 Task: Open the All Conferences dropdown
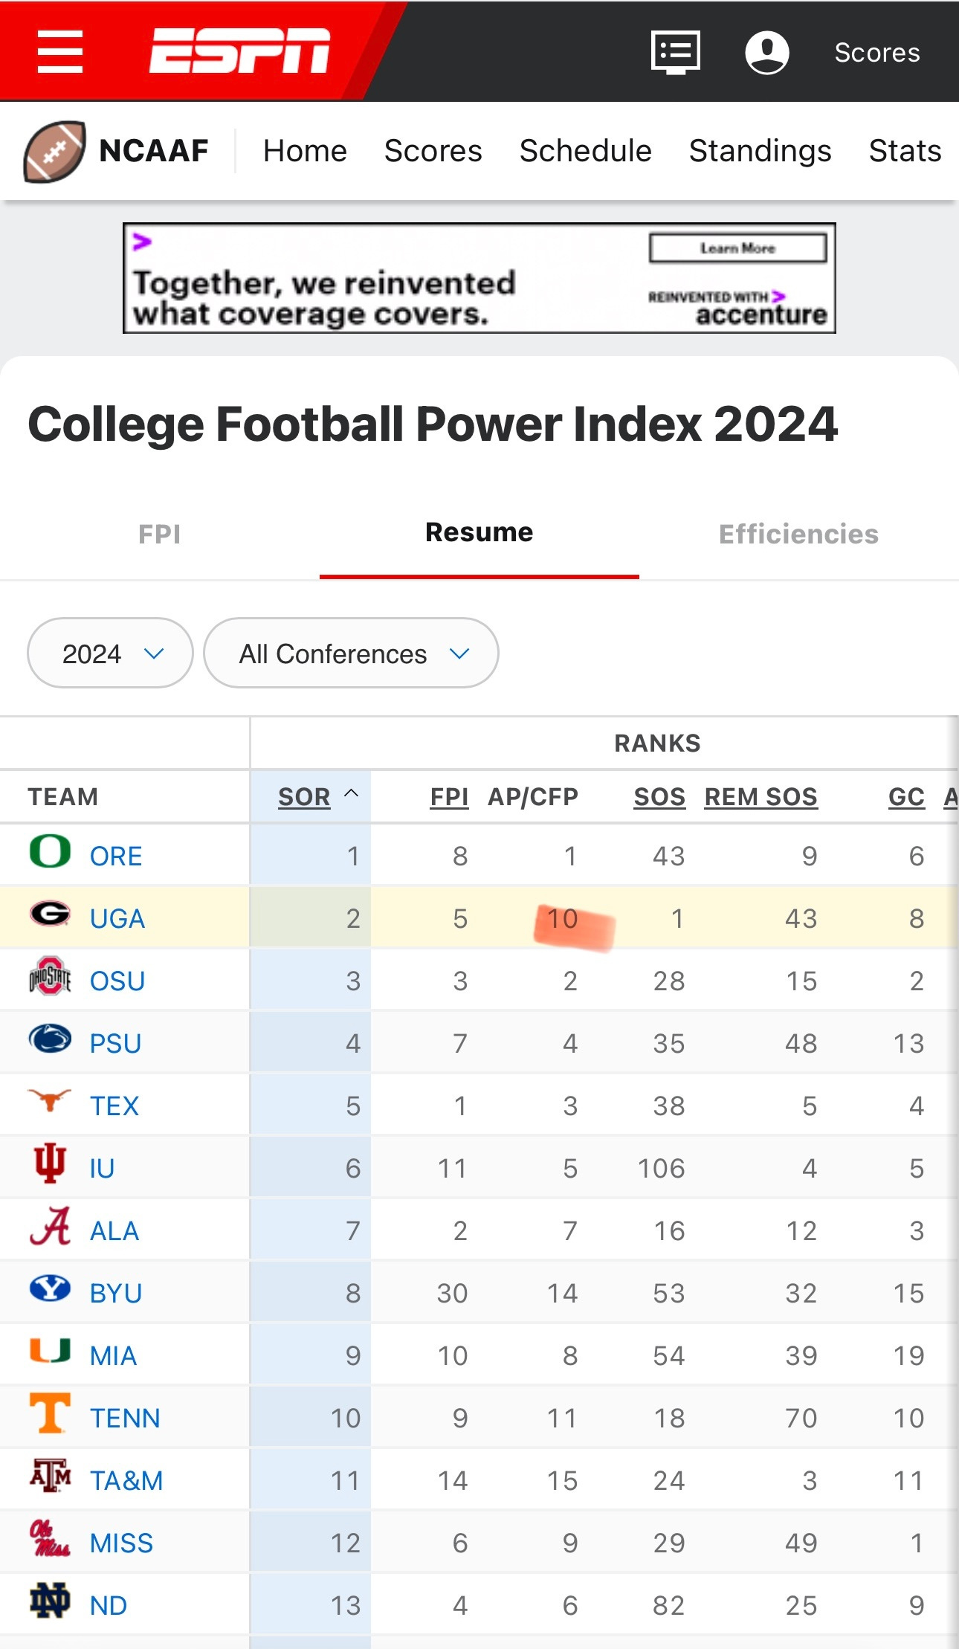point(351,654)
